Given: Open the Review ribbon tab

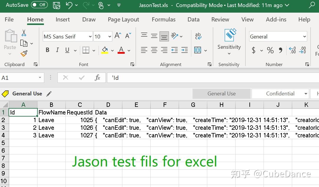Looking at the screenshot, I should click(x=220, y=19).
